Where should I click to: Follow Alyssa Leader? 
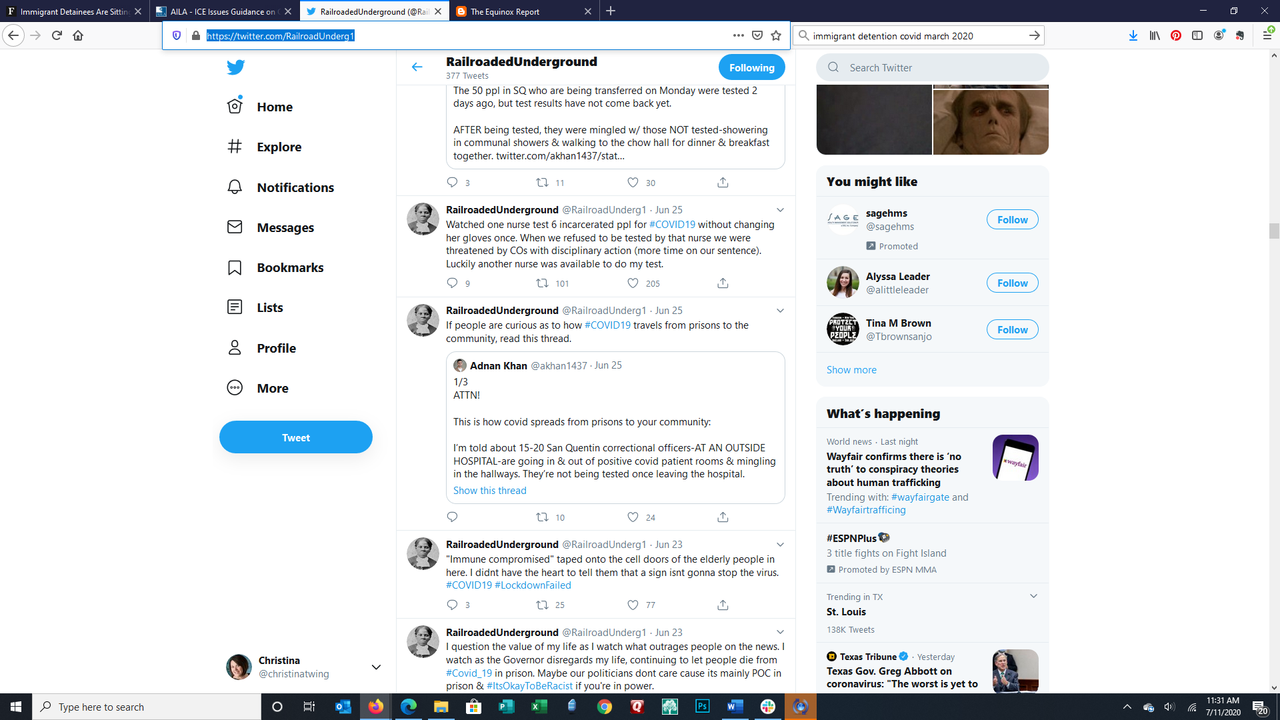click(1012, 283)
